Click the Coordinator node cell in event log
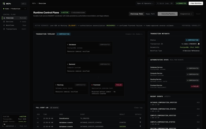Viewport: 206px width, 129px height. (x=64, y=118)
